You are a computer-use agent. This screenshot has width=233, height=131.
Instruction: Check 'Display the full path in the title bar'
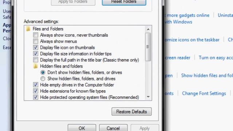[x=36, y=60]
